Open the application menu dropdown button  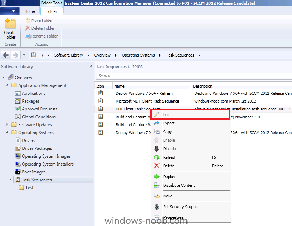point(10,11)
